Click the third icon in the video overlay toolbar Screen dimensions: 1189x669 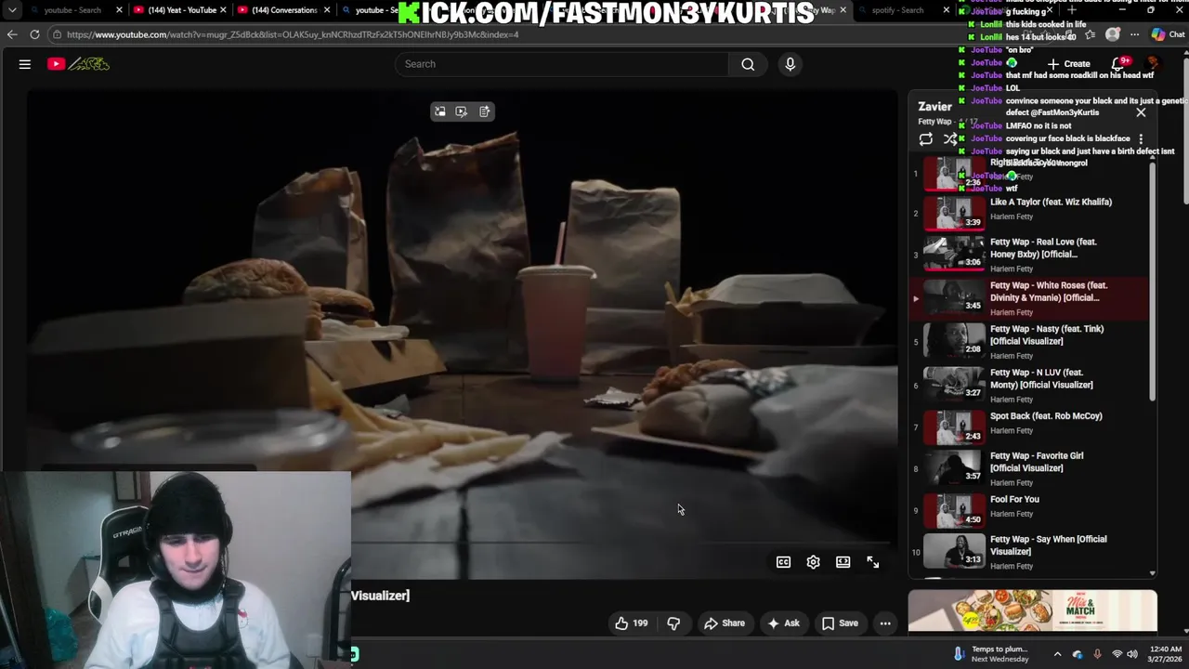[484, 111]
